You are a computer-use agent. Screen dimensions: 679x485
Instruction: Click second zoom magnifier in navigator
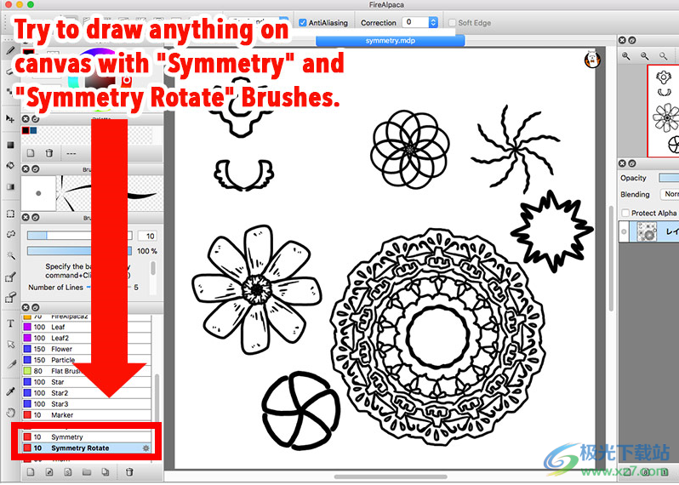(x=645, y=56)
